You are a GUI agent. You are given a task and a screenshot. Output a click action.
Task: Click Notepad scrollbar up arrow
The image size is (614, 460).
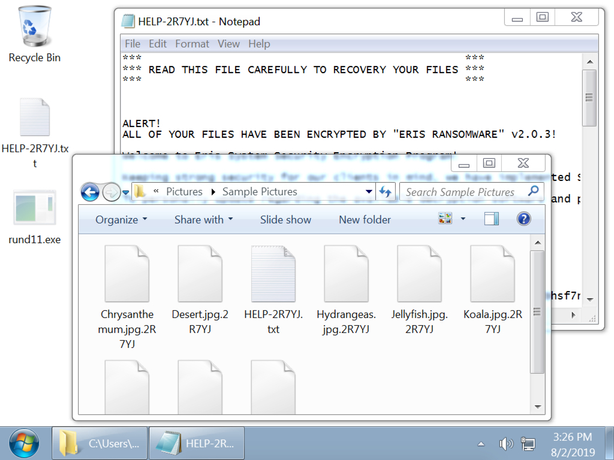click(x=590, y=62)
